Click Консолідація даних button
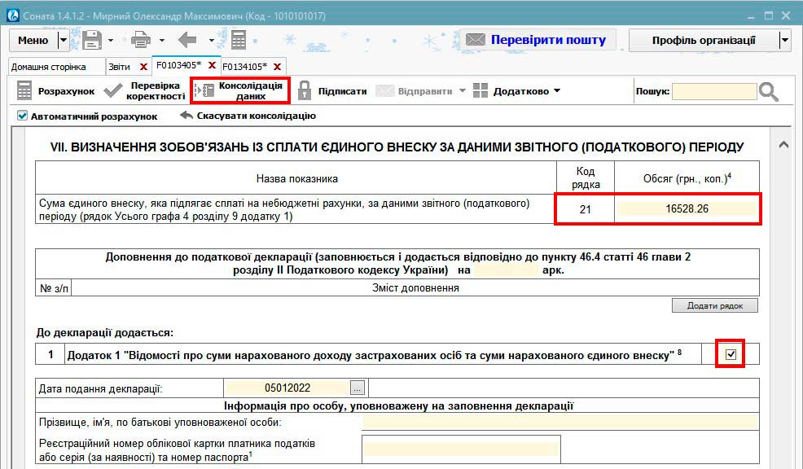 click(x=240, y=90)
